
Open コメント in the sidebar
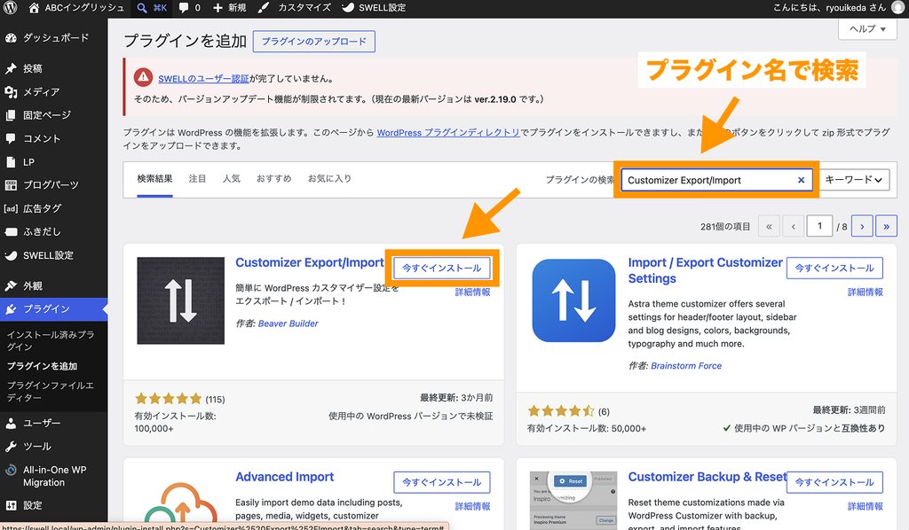[x=53, y=138]
